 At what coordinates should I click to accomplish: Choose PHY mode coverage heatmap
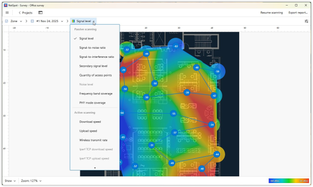95,103
